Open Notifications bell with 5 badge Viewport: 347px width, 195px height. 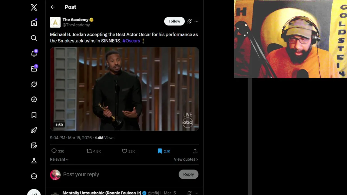[34, 54]
